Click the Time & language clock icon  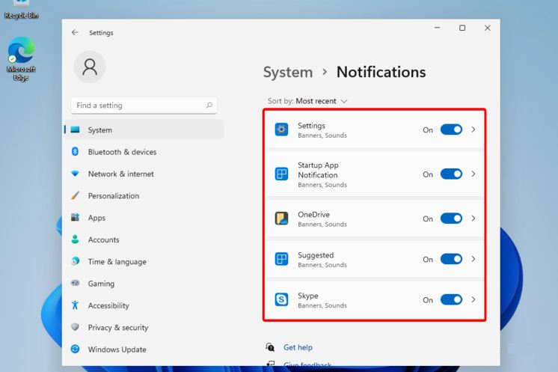[75, 261]
